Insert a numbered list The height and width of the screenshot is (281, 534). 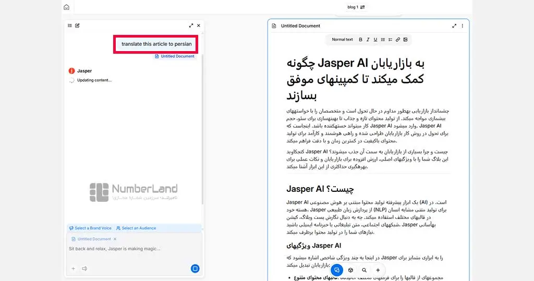point(390,40)
